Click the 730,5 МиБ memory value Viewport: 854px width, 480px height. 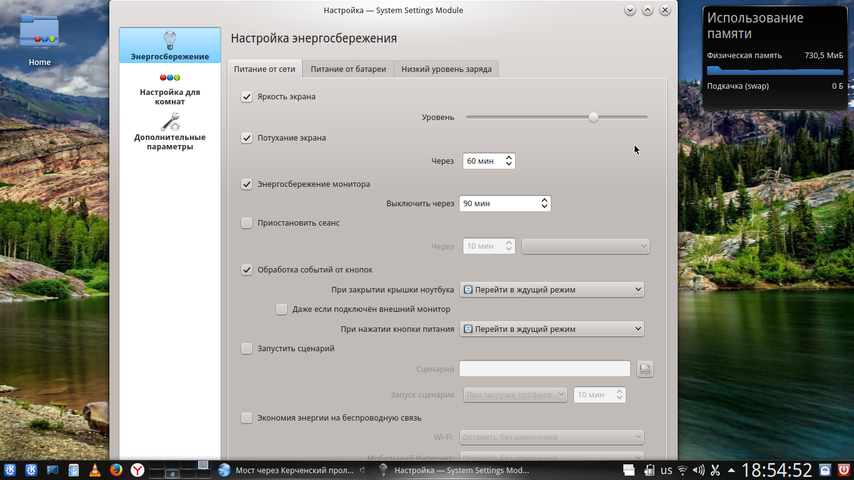coord(824,56)
